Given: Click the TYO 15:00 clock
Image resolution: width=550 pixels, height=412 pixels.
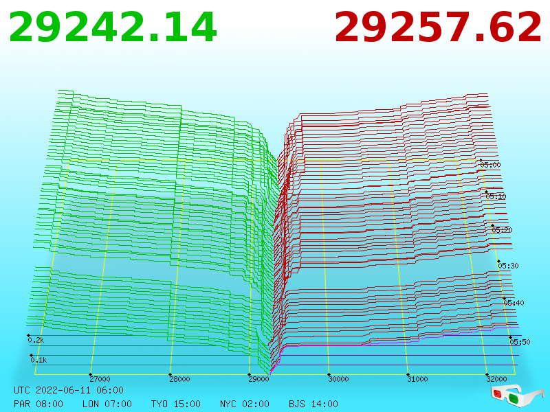Looking at the screenshot, I should 176,404.
